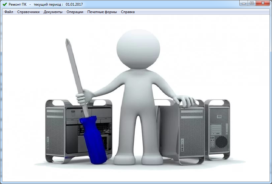
Task: Open the Печатные формы menu
Action: pos(102,12)
